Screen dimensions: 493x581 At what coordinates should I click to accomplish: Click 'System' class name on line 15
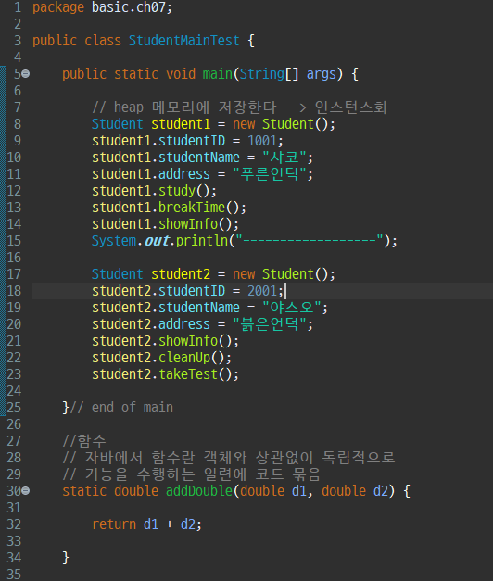114,241
